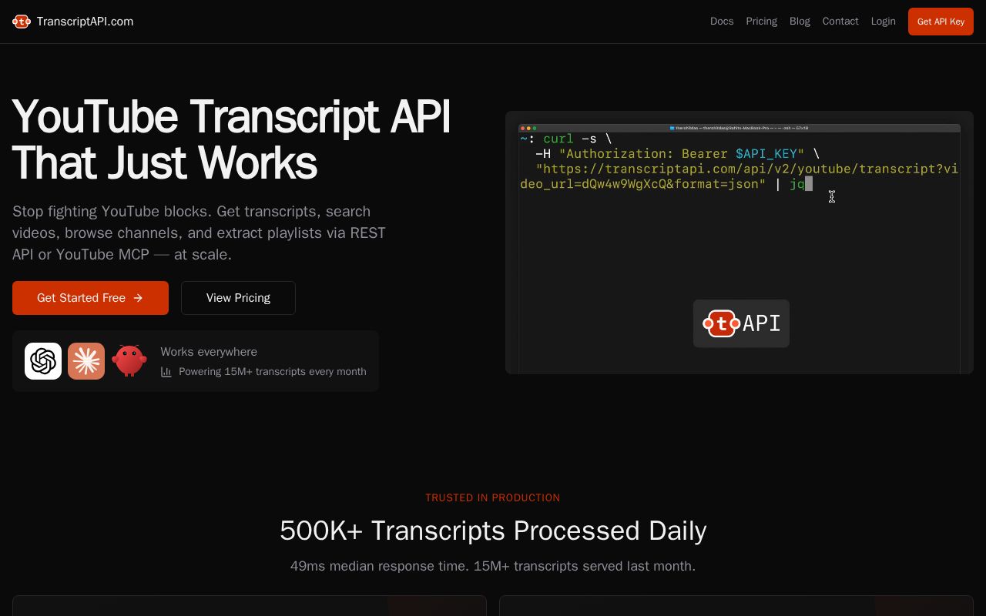This screenshot has width=986, height=616.
Task: Click the red robot mascot icon
Action: [129, 360]
